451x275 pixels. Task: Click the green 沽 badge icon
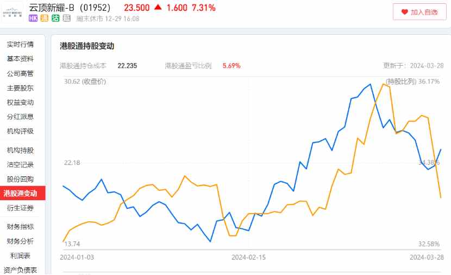pos(55,18)
